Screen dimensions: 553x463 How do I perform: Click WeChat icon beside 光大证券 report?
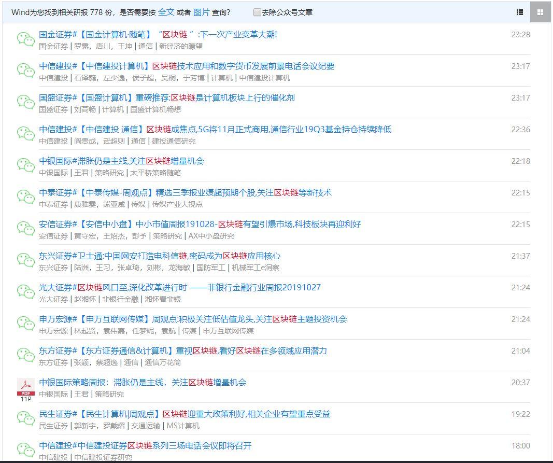click(x=26, y=291)
